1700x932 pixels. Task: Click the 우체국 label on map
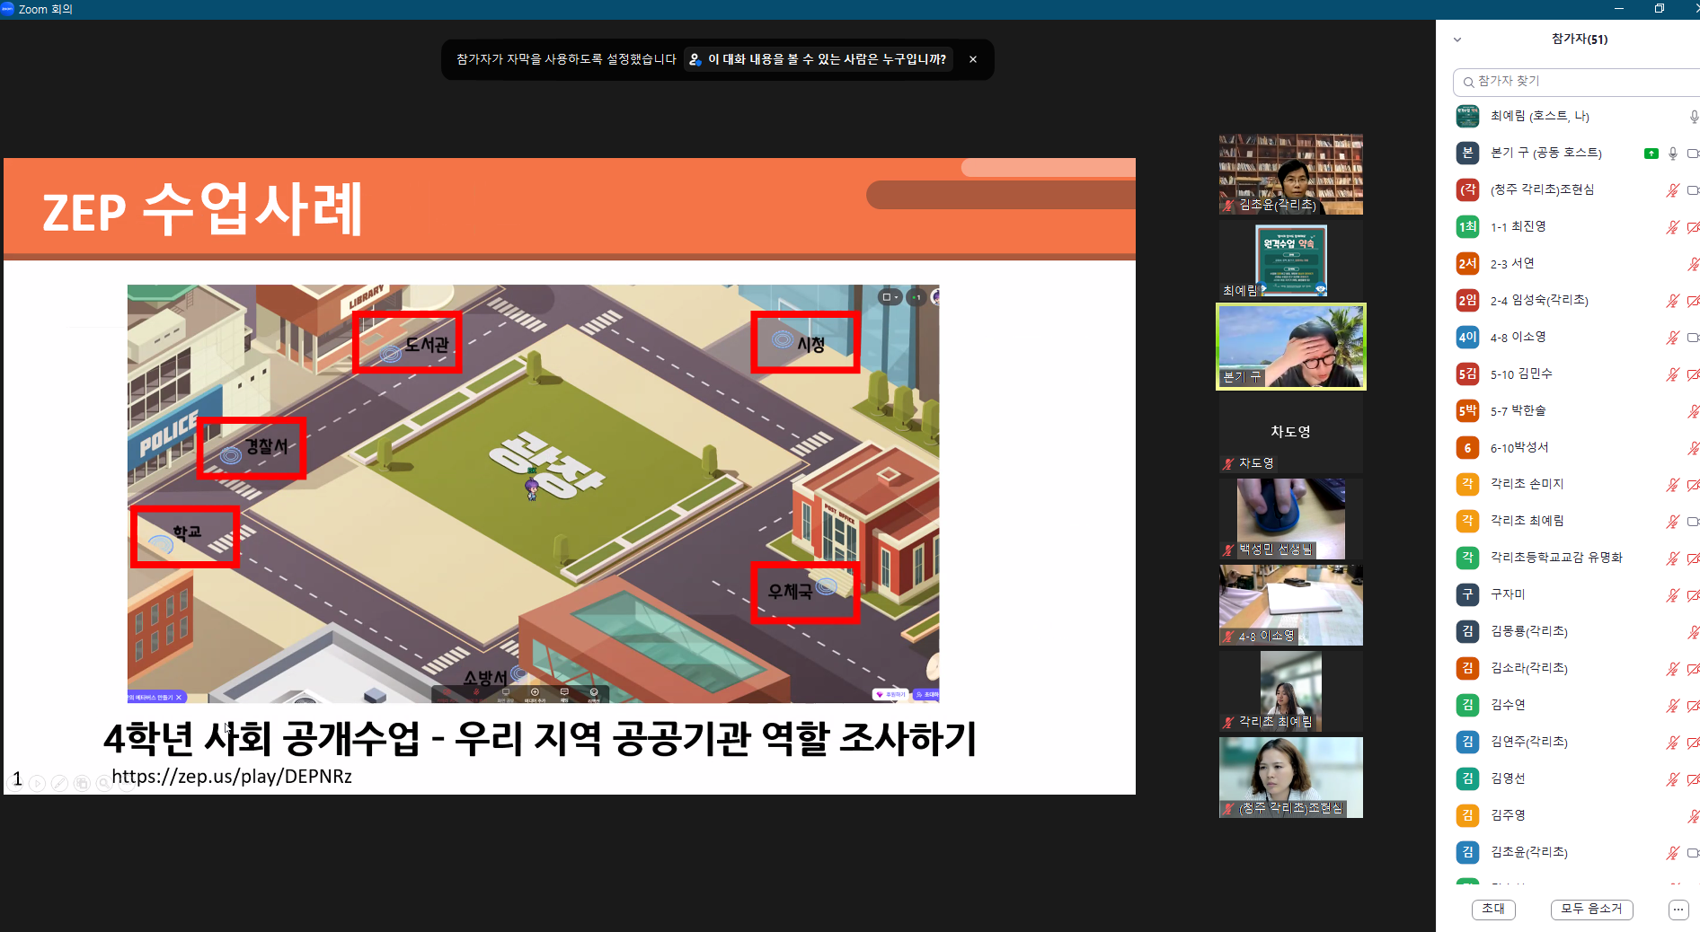pos(790,592)
